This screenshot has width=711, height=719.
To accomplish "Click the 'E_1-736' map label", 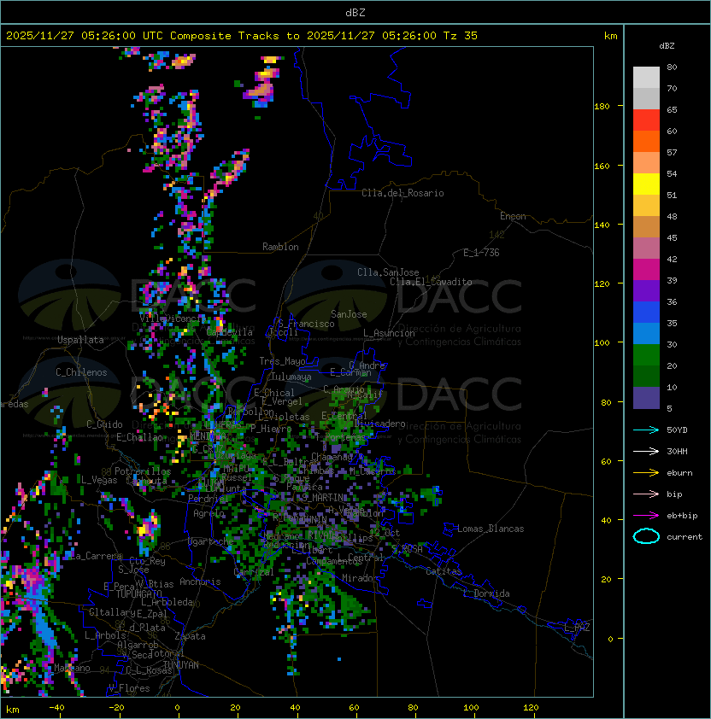I will point(481,253).
